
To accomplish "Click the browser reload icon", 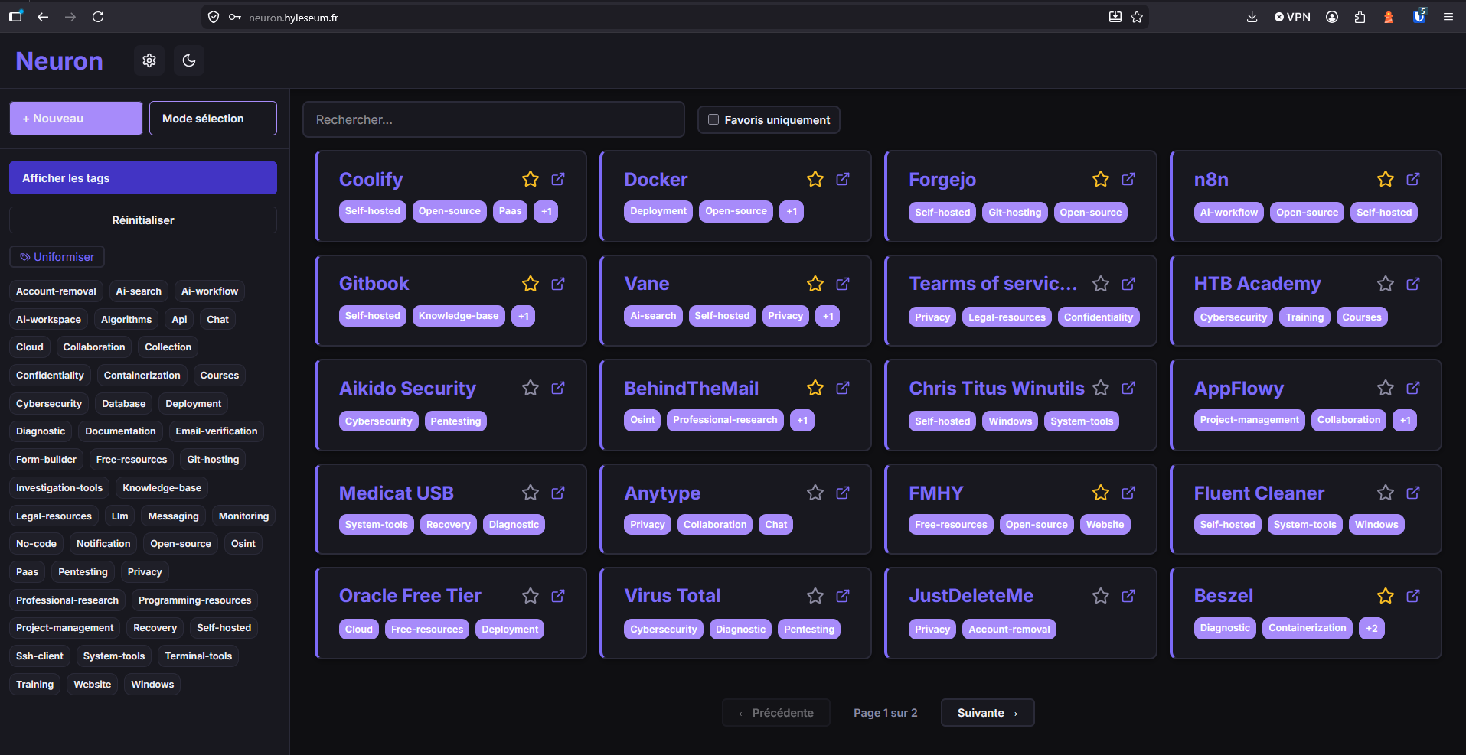I will 98,17.
